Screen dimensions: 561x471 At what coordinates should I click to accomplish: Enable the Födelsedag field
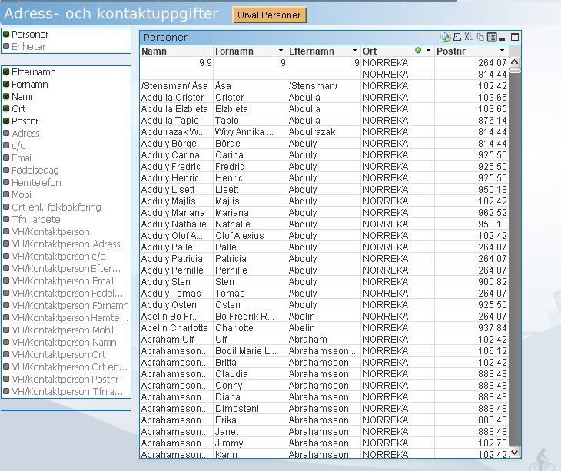tap(32, 171)
